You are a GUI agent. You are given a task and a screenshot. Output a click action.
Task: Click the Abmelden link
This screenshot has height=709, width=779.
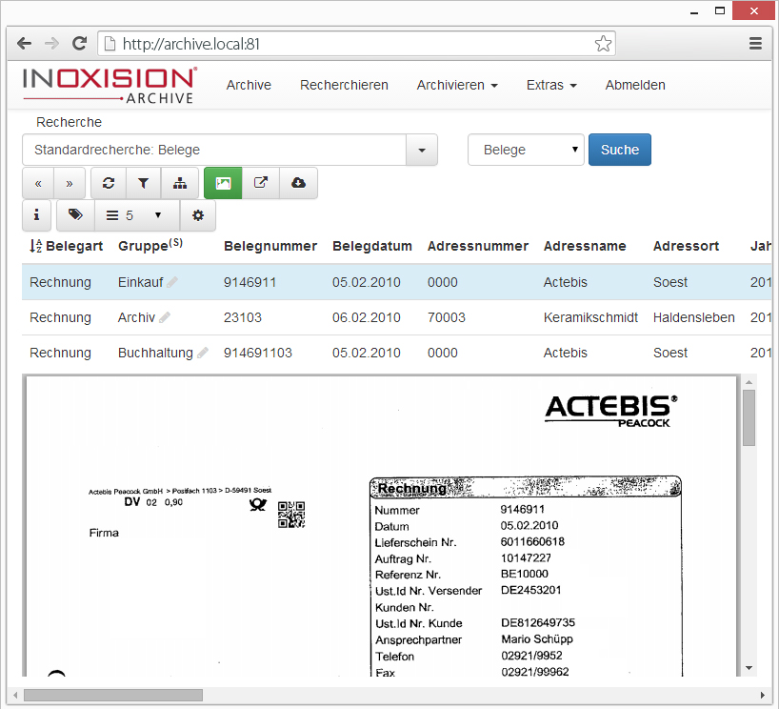635,85
